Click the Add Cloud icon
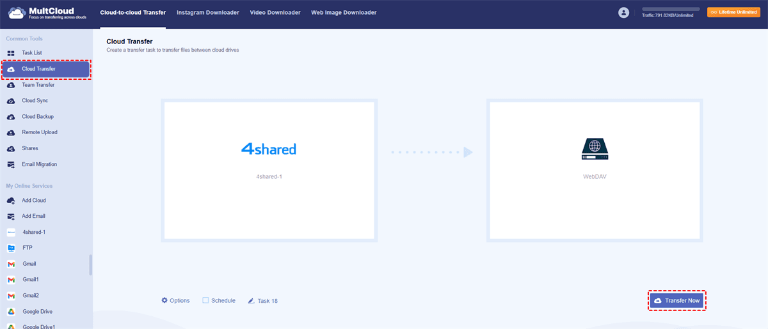Screen dimensions: 768x329 click(11, 201)
